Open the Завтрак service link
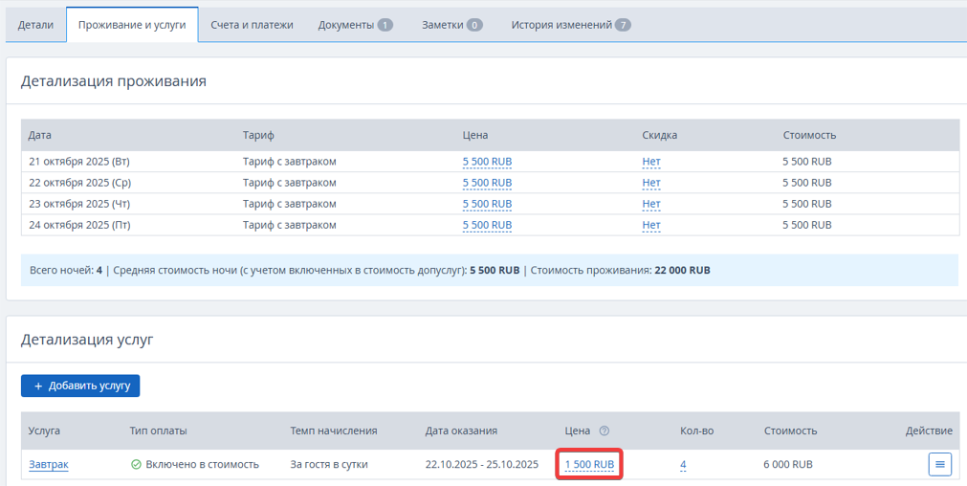The width and height of the screenshot is (967, 486). point(49,465)
